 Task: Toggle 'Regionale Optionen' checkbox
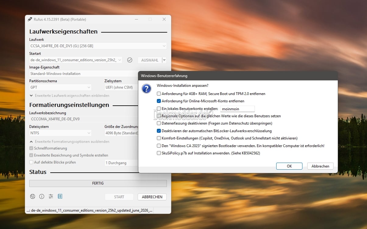click(x=159, y=116)
